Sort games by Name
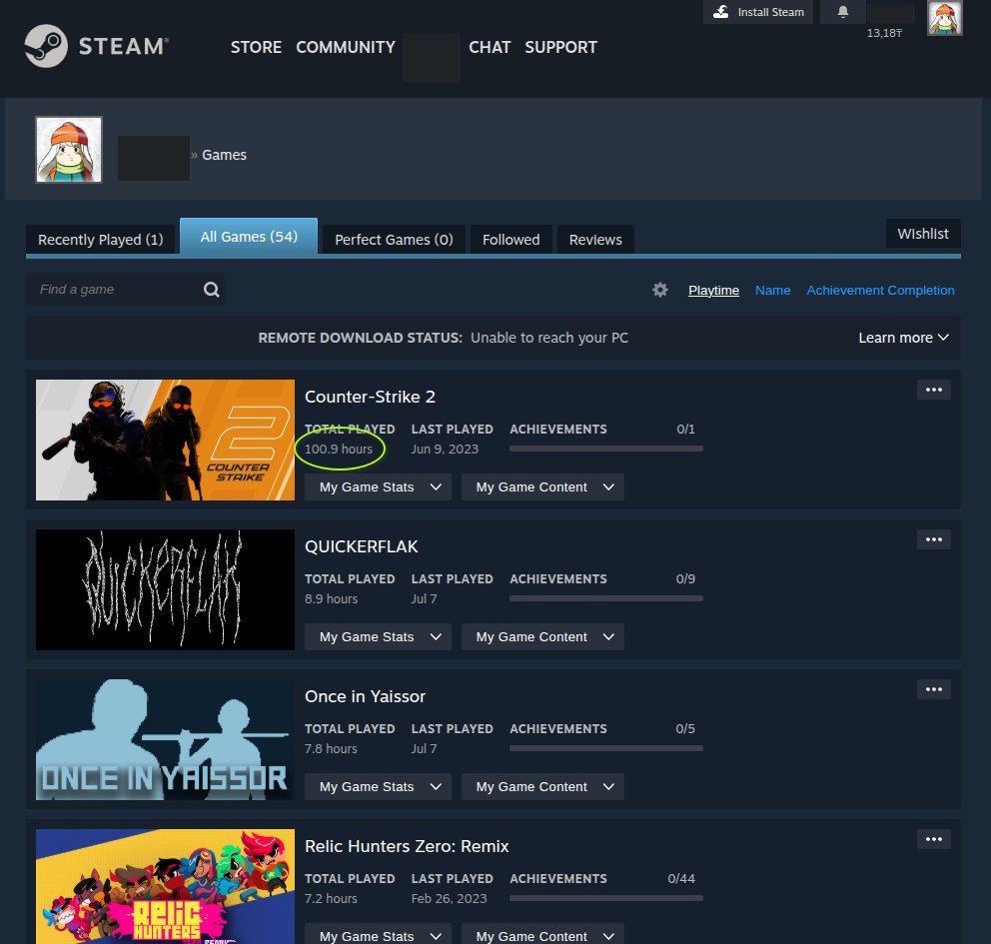Viewport: 991px width, 944px height. (x=772, y=290)
